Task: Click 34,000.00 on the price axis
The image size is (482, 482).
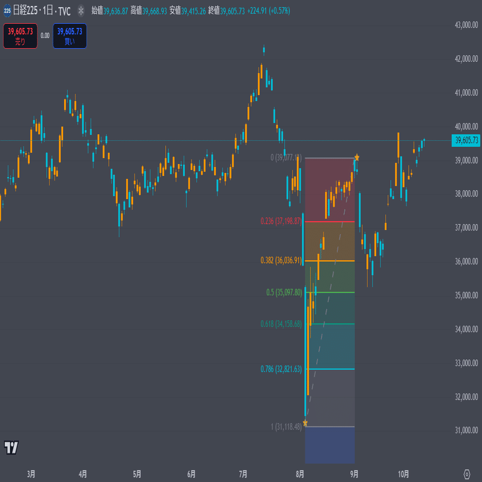Action: (467, 329)
